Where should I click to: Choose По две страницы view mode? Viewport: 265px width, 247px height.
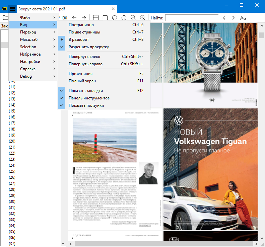click(104, 32)
